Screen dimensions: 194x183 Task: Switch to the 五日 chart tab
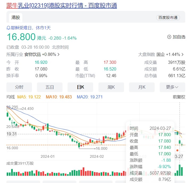click(x=49, y=87)
